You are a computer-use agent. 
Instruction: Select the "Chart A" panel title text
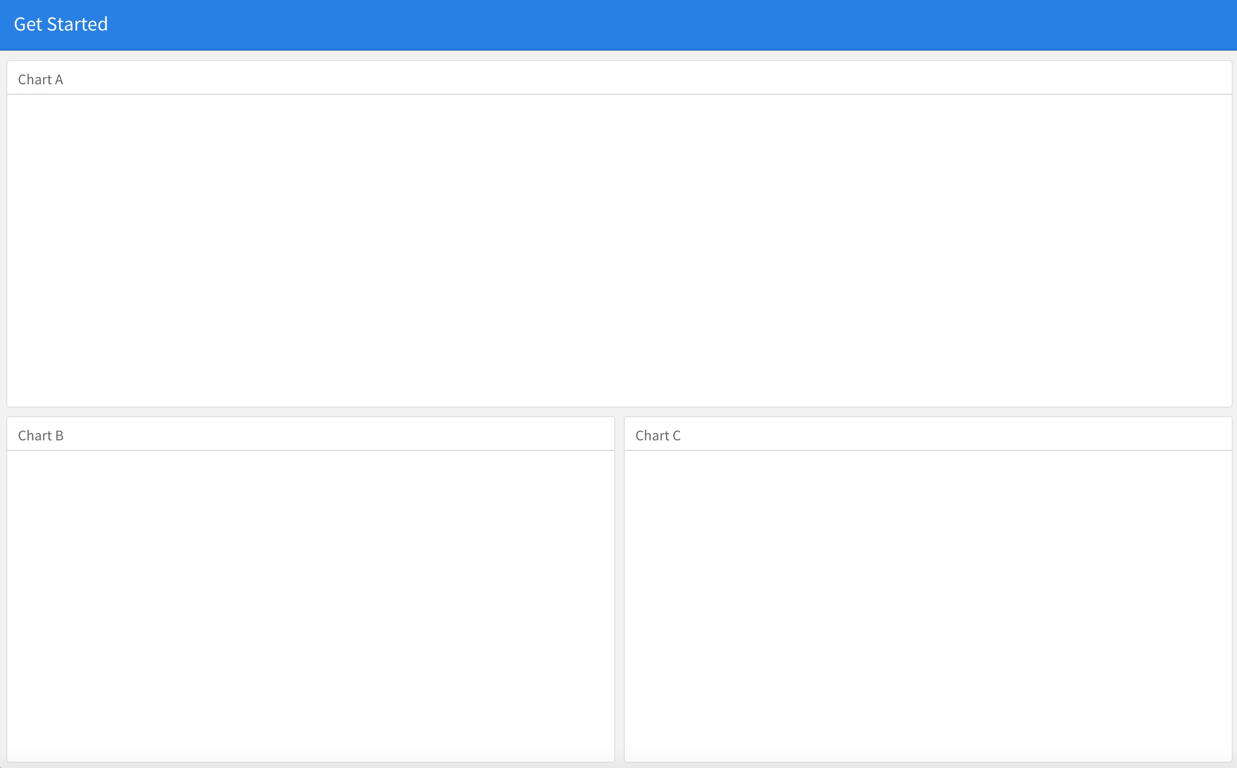[41, 80]
